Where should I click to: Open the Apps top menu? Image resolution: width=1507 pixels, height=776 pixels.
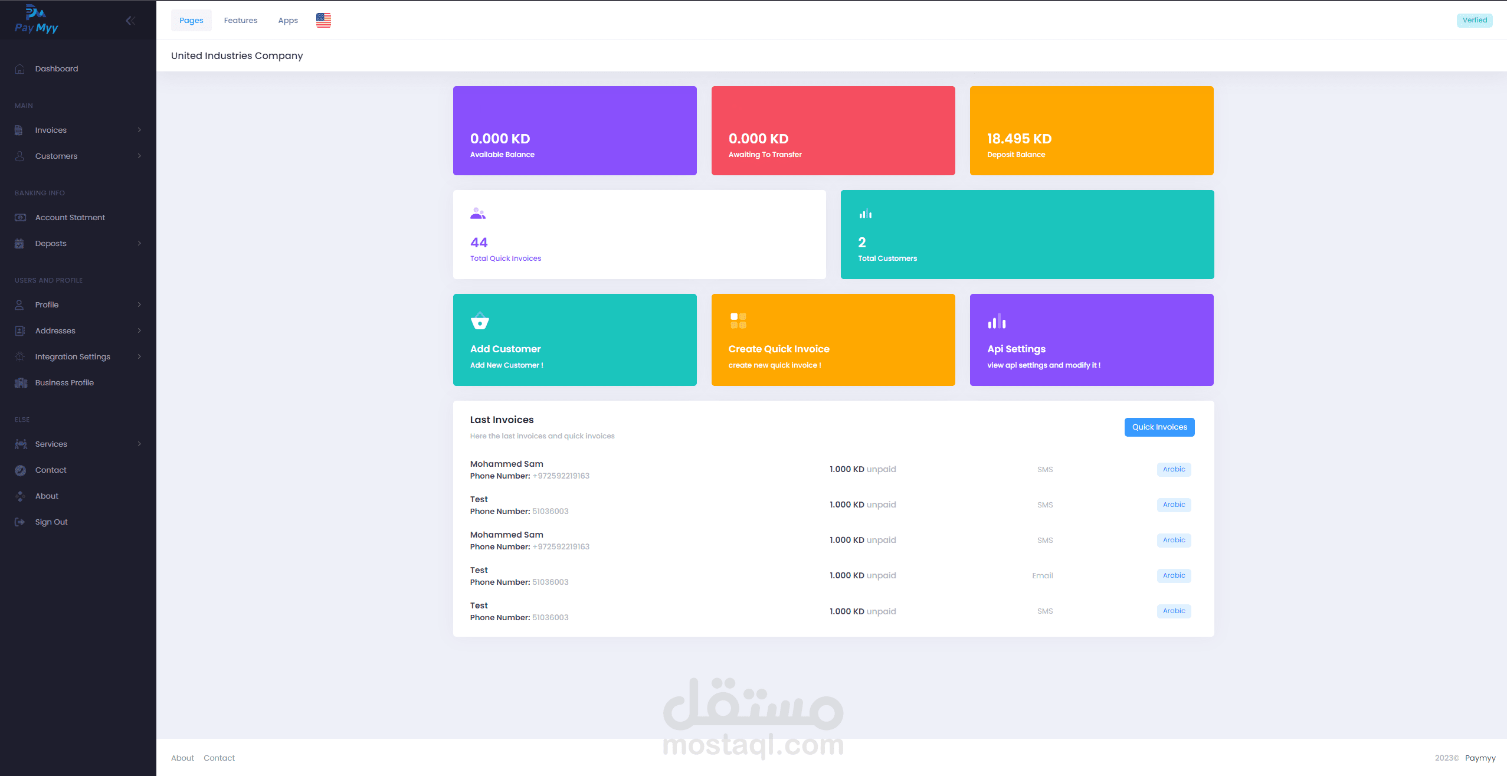coord(288,21)
